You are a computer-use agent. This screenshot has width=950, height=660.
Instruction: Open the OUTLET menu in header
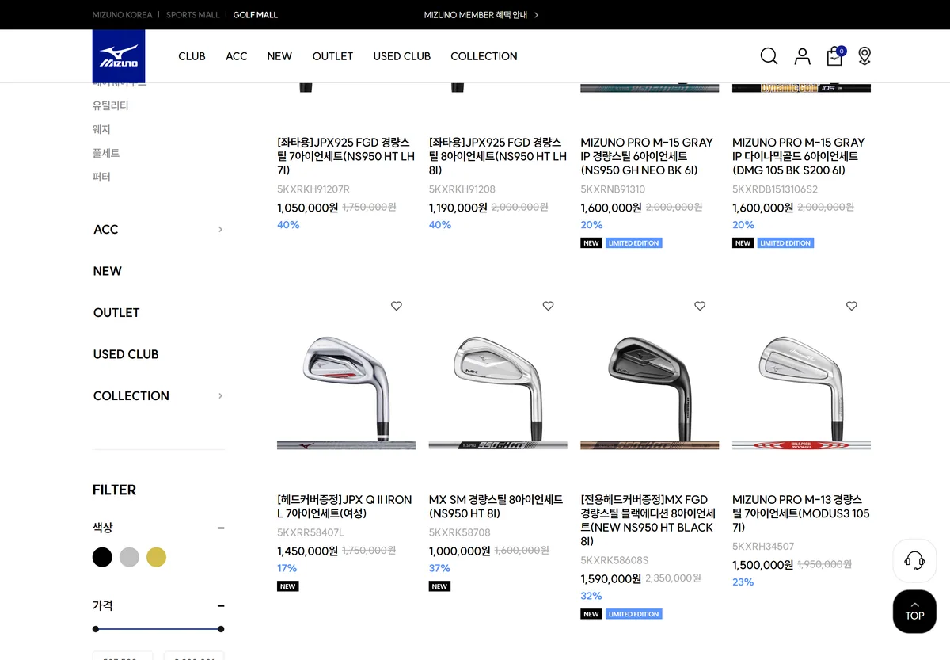tap(332, 56)
